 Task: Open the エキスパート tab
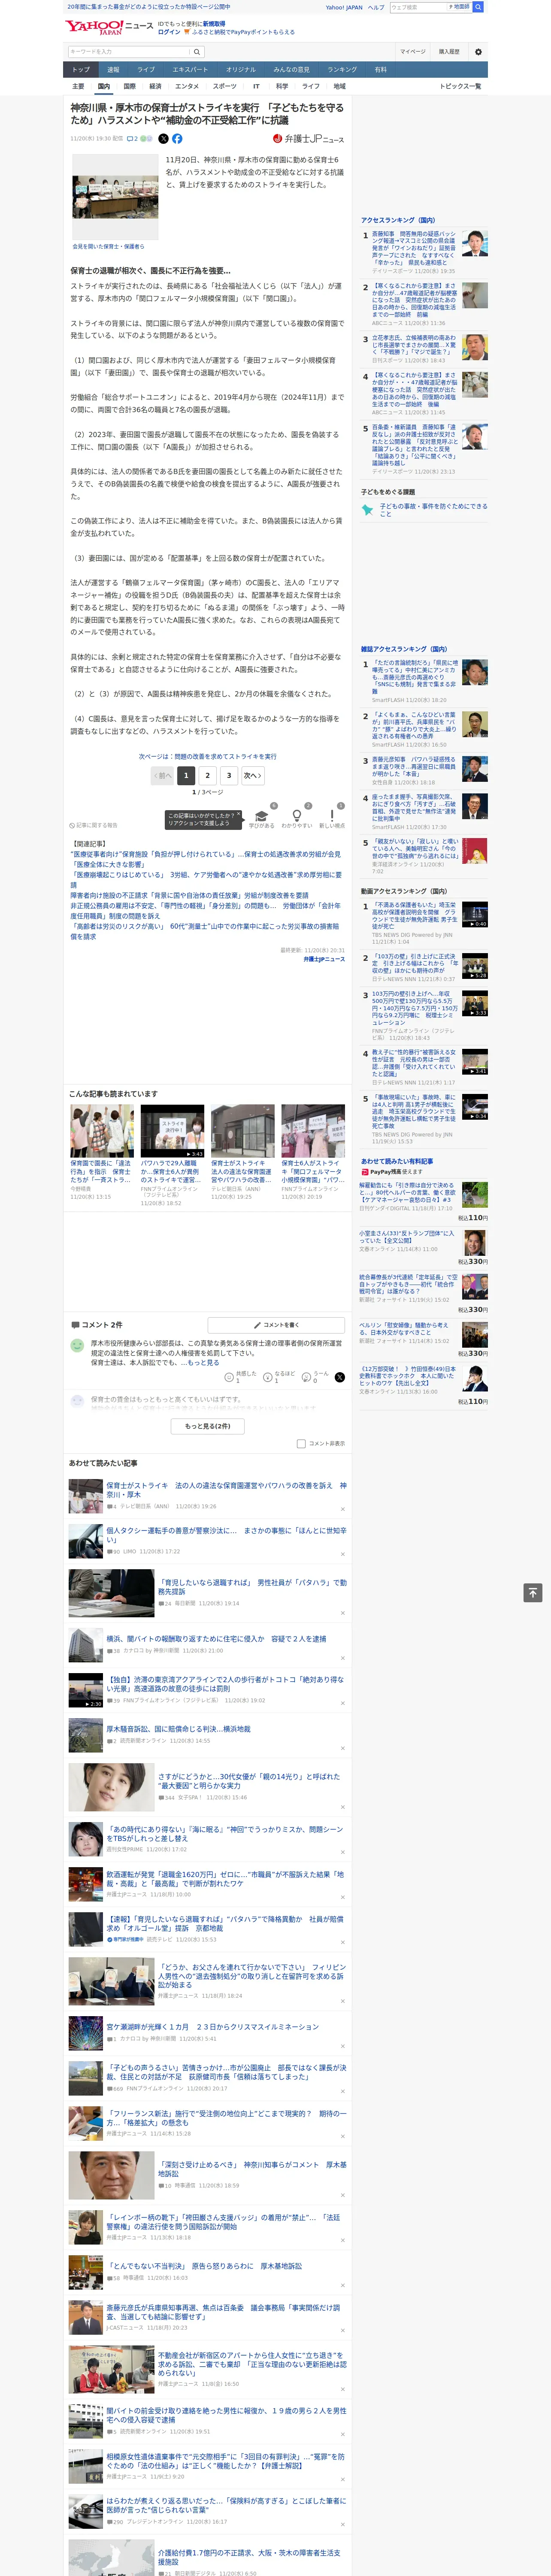pos(190,70)
